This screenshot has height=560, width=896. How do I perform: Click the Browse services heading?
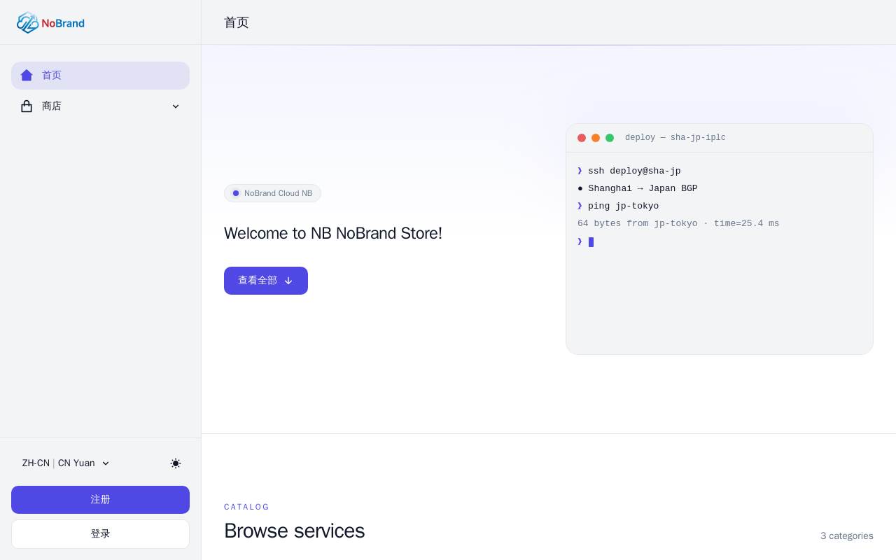point(294,531)
